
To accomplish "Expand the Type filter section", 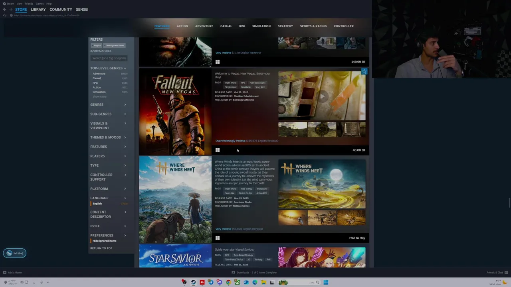I will tap(108, 165).
